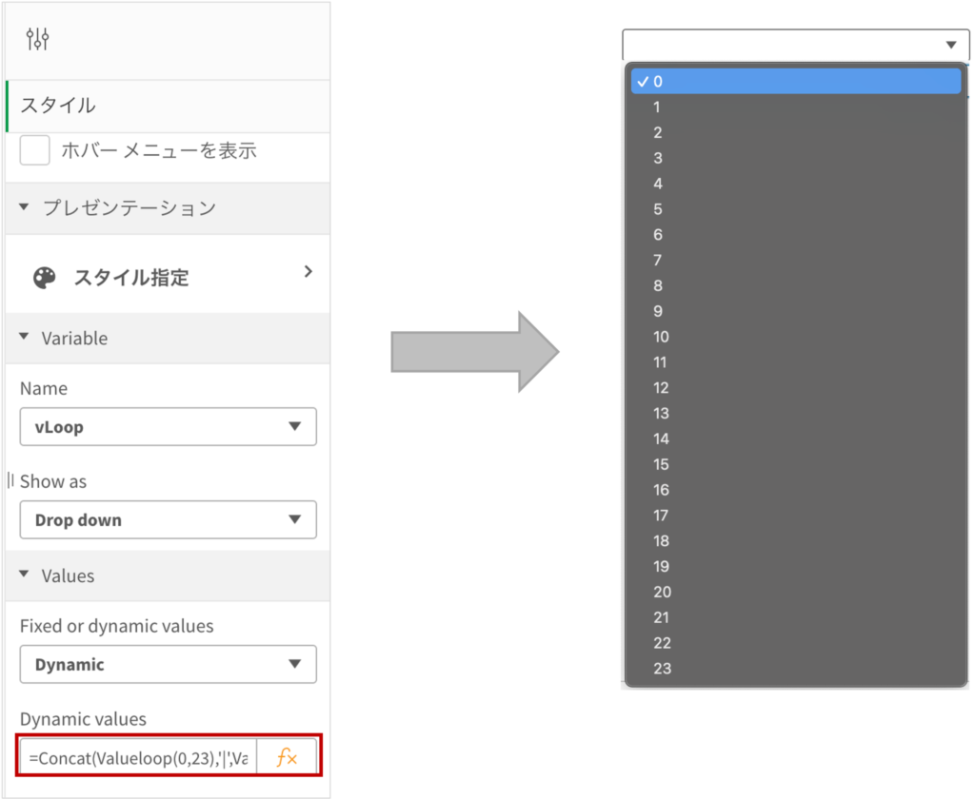Screen dimensions: 975x799
Task: Click the chevron arrow next to スタイル指定
Action: pyautogui.click(x=308, y=272)
